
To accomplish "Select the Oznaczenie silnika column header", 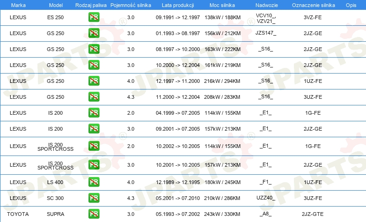I will 314,5.
